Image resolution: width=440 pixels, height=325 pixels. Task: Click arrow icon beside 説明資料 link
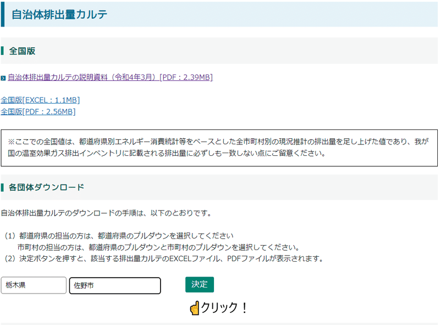coord(3,78)
